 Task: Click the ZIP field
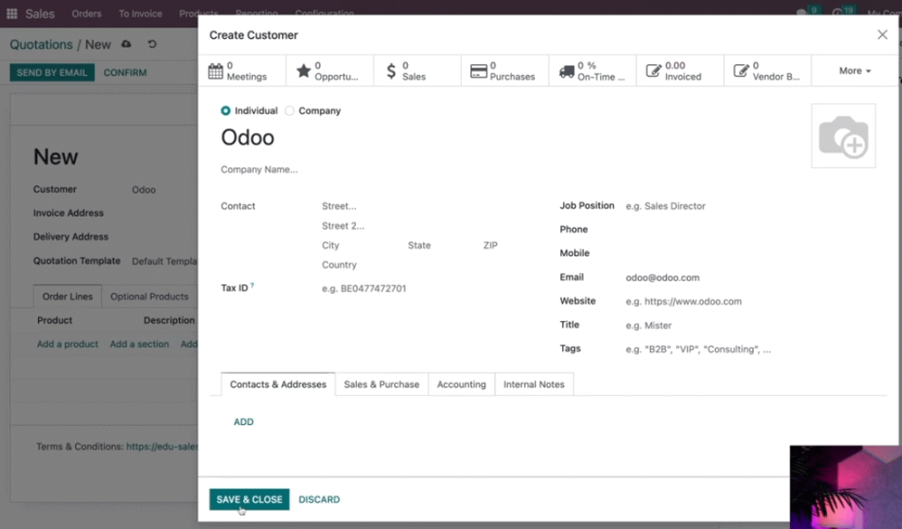click(x=492, y=245)
